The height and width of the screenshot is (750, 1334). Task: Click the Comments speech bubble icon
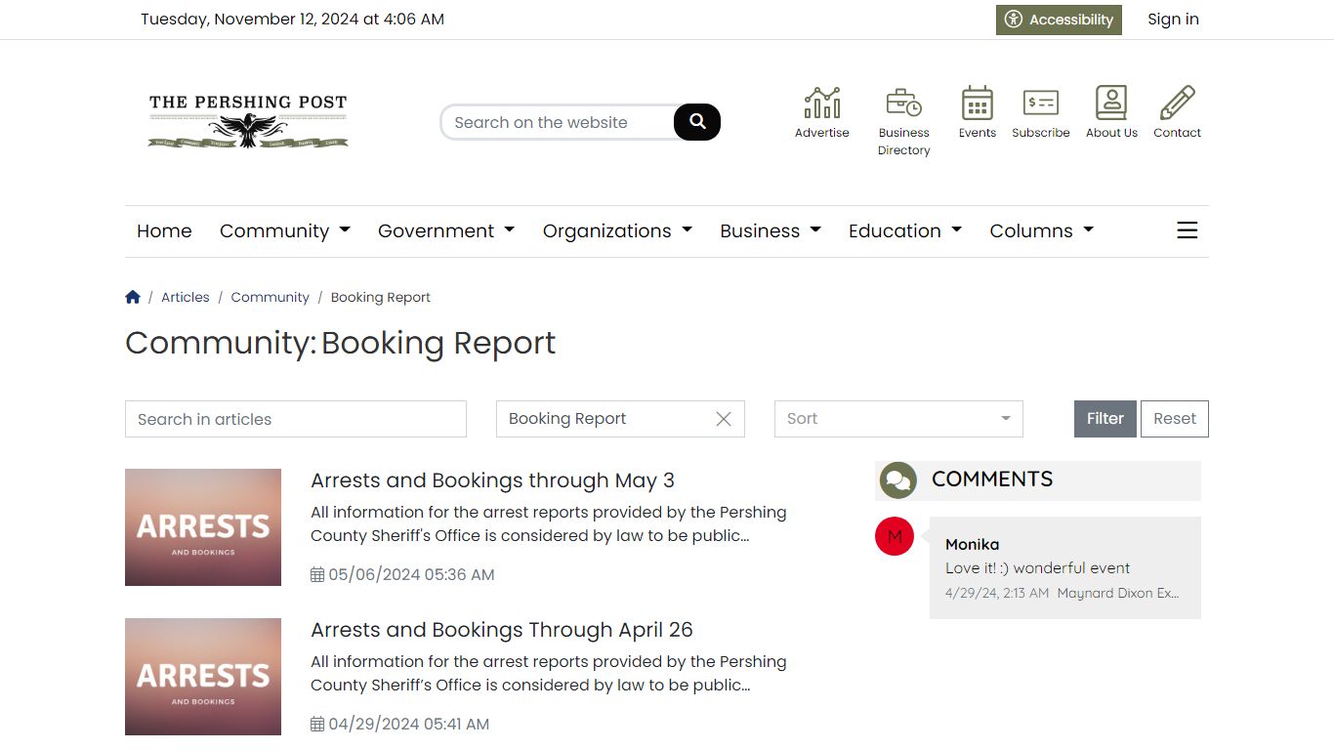pyautogui.click(x=897, y=480)
